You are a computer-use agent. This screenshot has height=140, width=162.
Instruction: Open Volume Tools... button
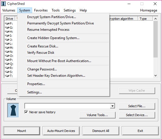pos(97,115)
